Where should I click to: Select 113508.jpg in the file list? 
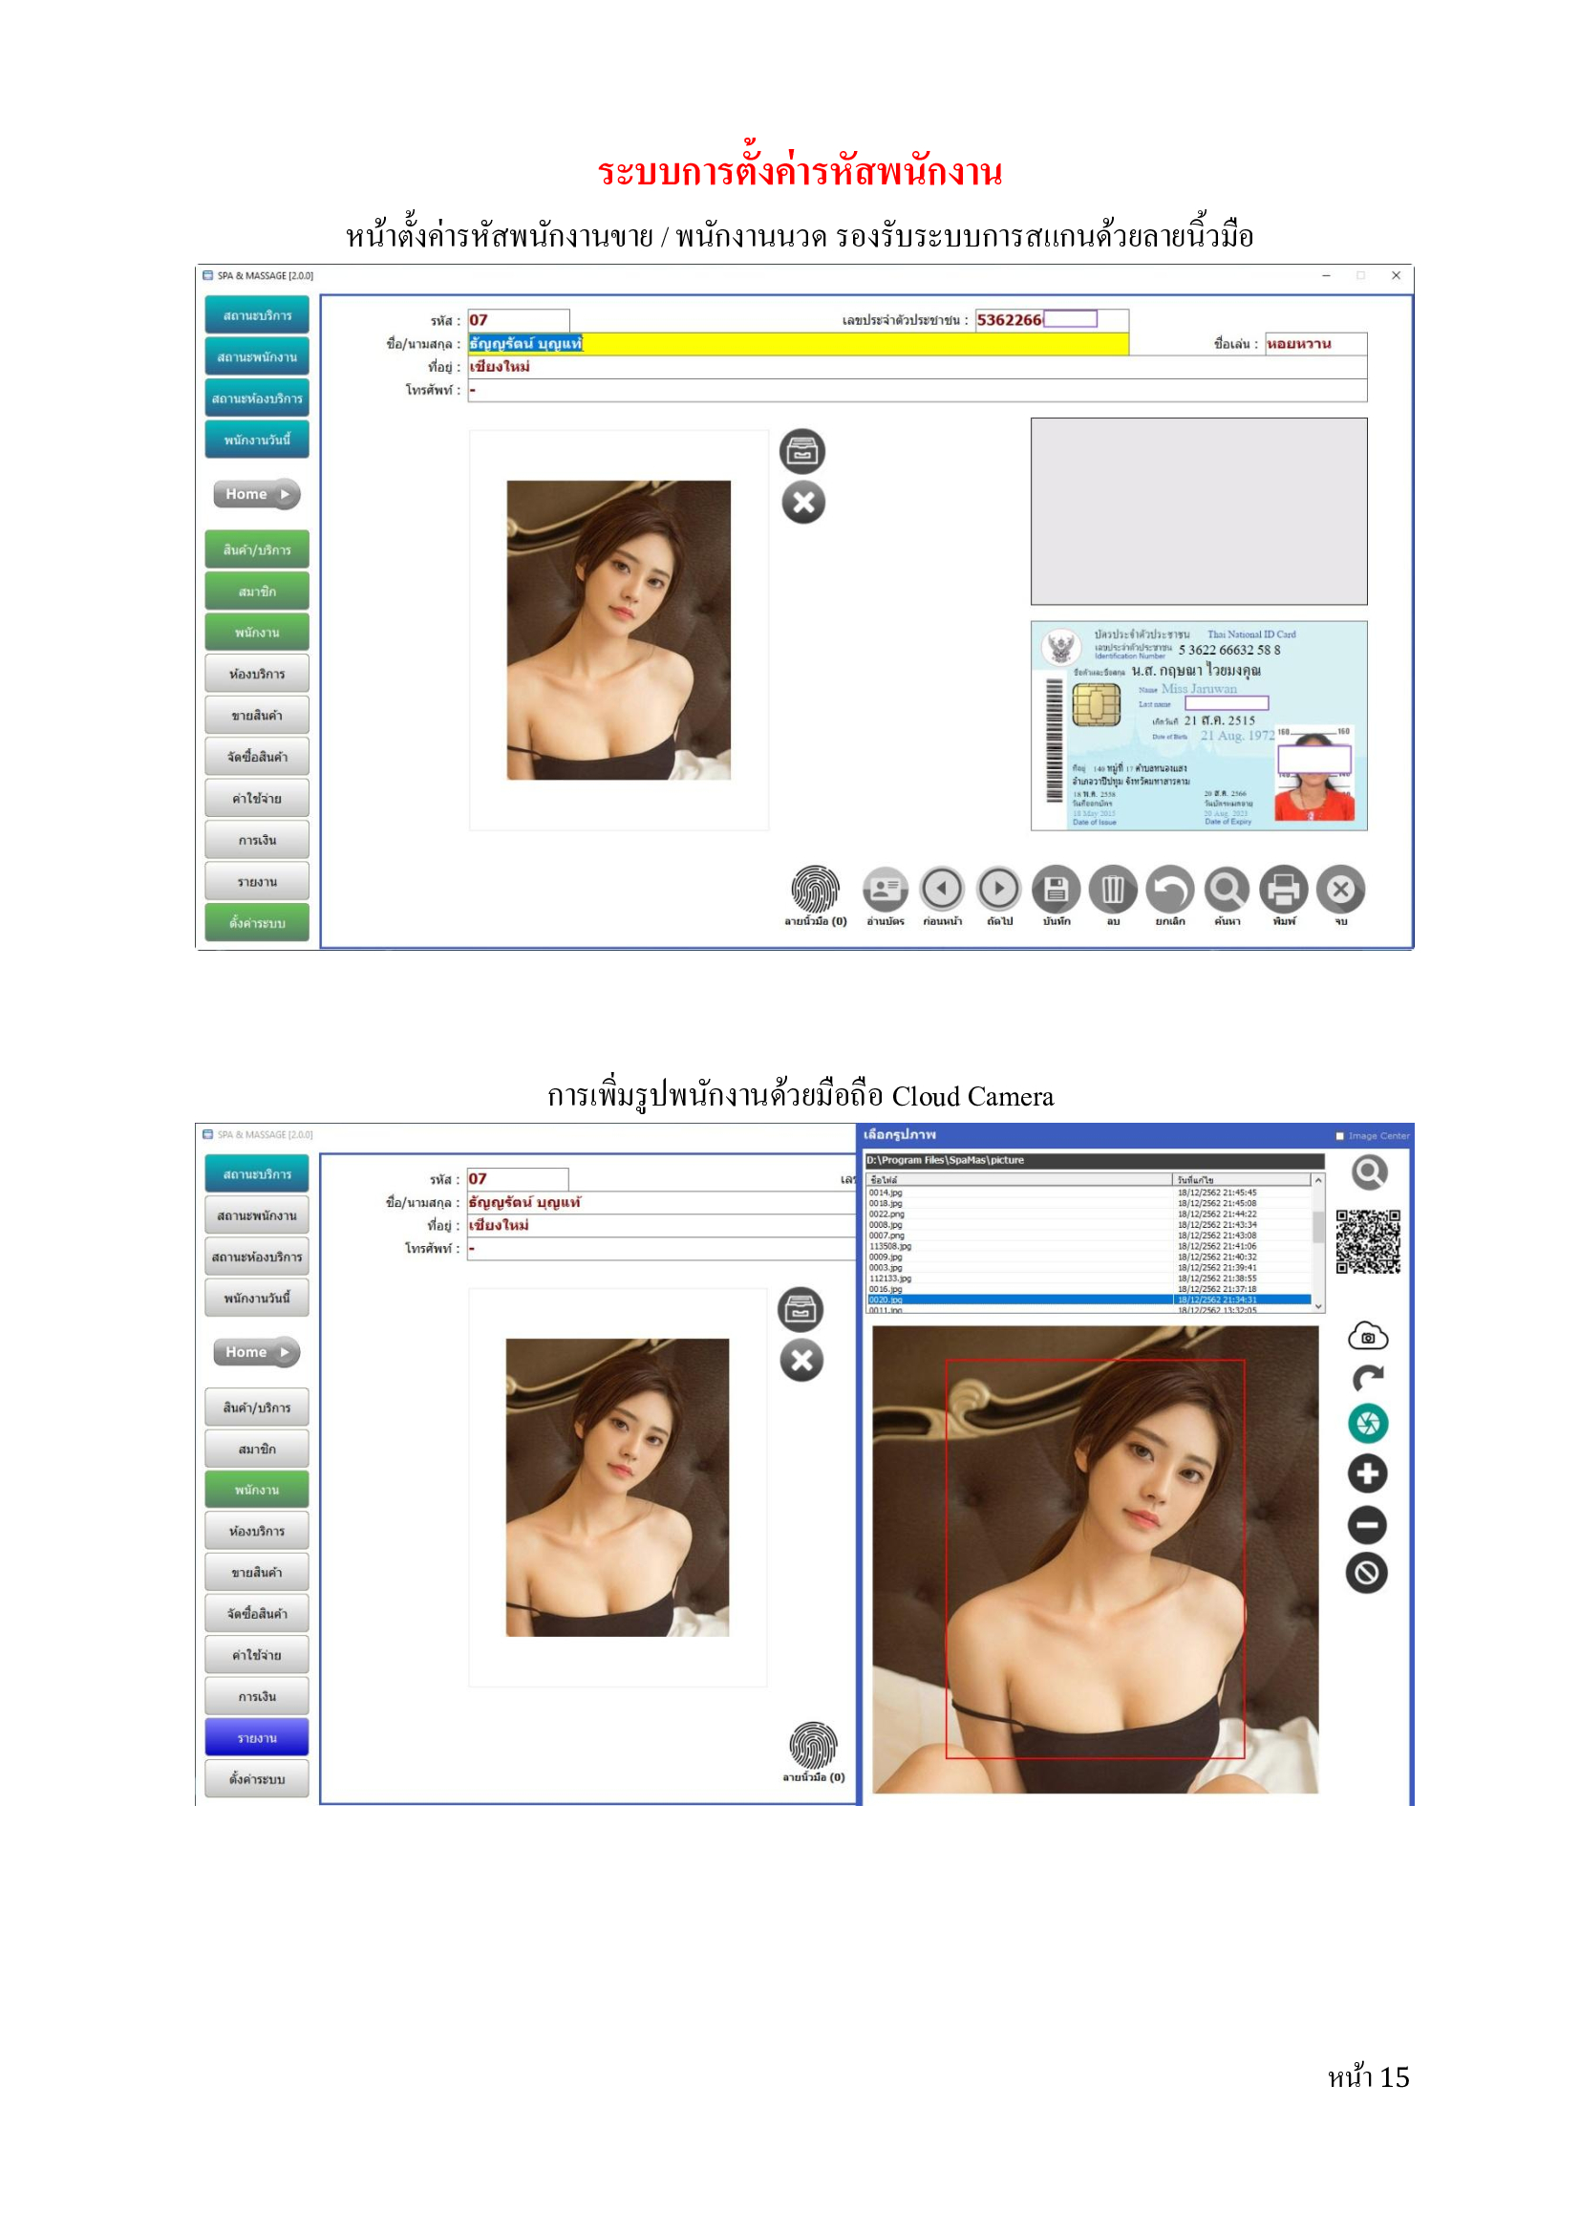click(890, 1246)
